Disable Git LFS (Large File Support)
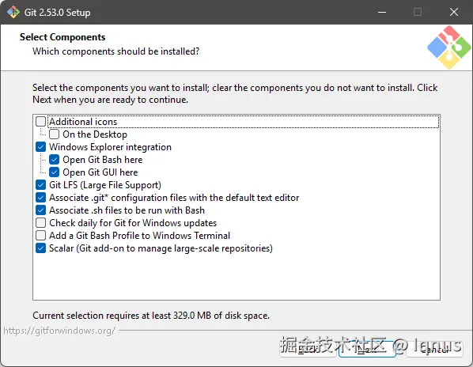This screenshot has width=473, height=367. point(40,185)
